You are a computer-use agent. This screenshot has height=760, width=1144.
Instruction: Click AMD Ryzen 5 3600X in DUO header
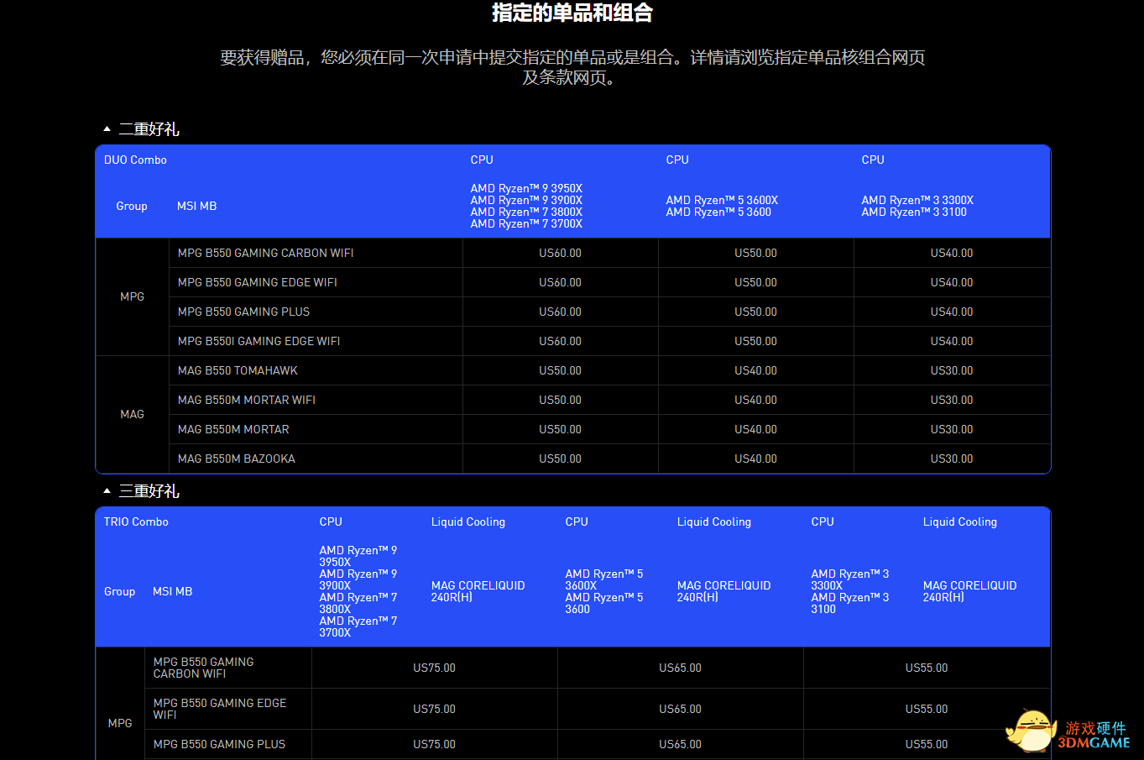(x=722, y=200)
